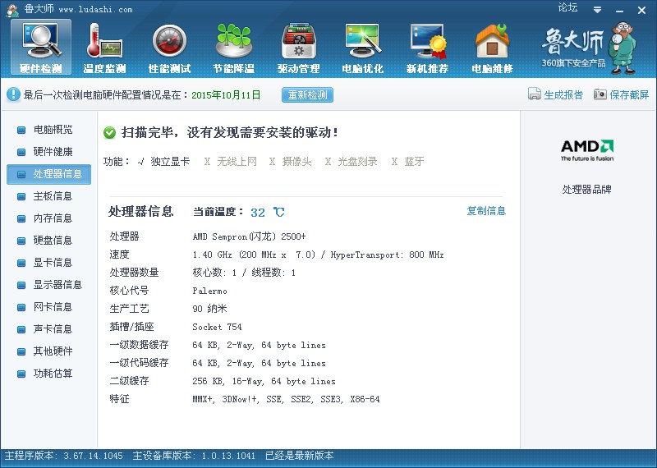Click the 32 ℃ current temperature value
The image size is (657, 468).
pyautogui.click(x=268, y=213)
